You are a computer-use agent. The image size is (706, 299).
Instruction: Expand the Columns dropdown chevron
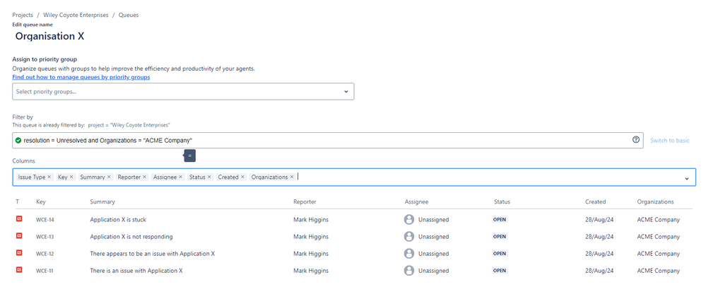(x=687, y=178)
